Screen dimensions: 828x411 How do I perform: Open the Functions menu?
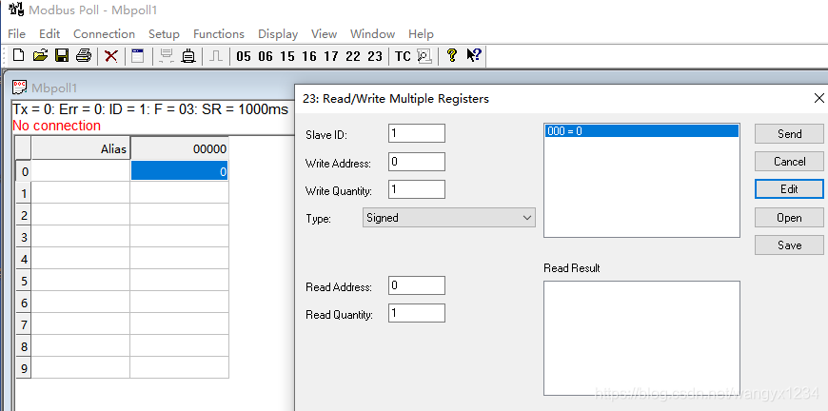click(219, 33)
